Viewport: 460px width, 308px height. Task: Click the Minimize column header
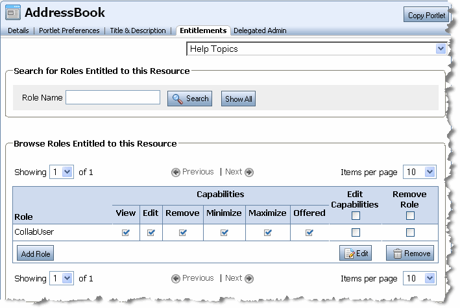tap(224, 213)
